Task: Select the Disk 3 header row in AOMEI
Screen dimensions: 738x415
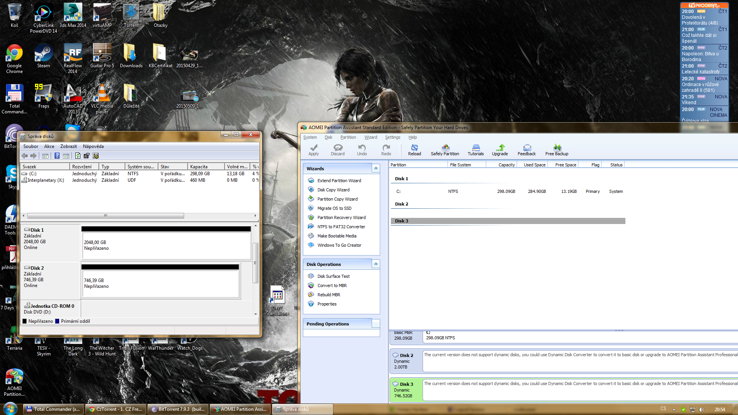Action: pos(508,221)
